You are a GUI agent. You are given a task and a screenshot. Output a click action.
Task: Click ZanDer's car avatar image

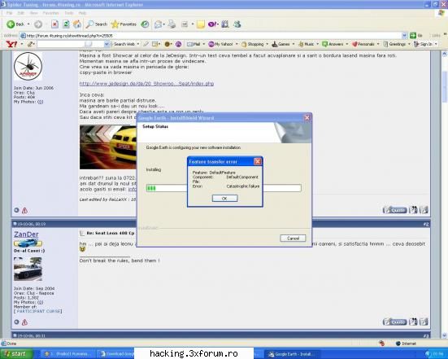(x=28, y=269)
